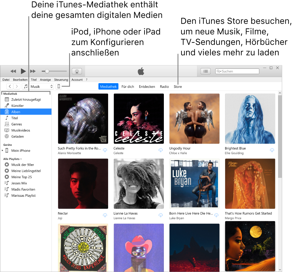The width and height of the screenshot is (295, 272).
Task: Click the vertical scrollbar down arrow
Action: (280, 270)
